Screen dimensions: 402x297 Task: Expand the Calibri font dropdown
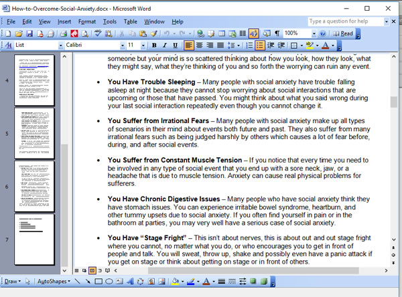[123, 45]
